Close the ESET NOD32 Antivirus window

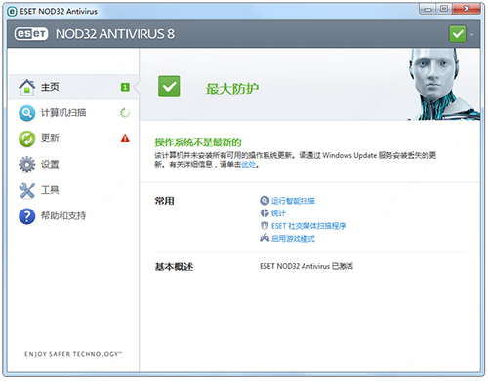click(x=467, y=9)
